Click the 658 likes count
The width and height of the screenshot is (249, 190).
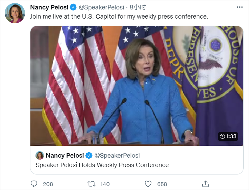tap(162, 184)
